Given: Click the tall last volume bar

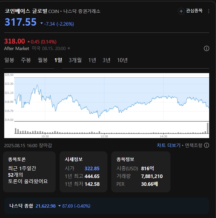Looking at the screenshot, I should (208, 128).
